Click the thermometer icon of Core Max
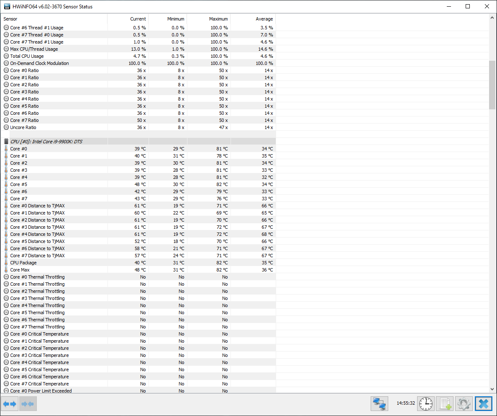This screenshot has width=497, height=416. pos(6,270)
